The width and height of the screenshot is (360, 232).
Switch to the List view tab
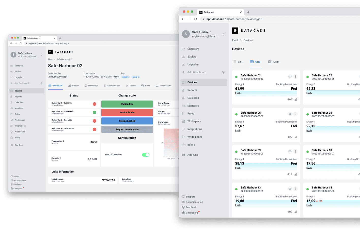coord(238,62)
